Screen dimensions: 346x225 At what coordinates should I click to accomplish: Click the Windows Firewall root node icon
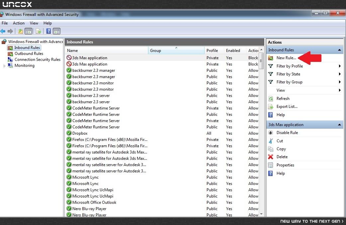(x=4, y=42)
